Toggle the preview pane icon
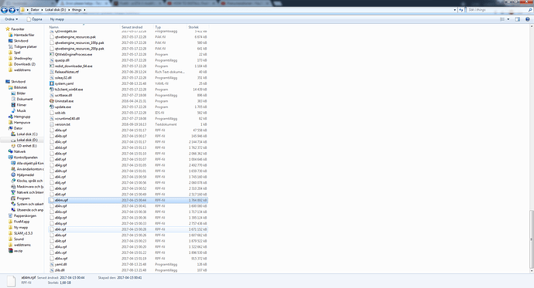The height and width of the screenshot is (288, 534). tap(518, 19)
